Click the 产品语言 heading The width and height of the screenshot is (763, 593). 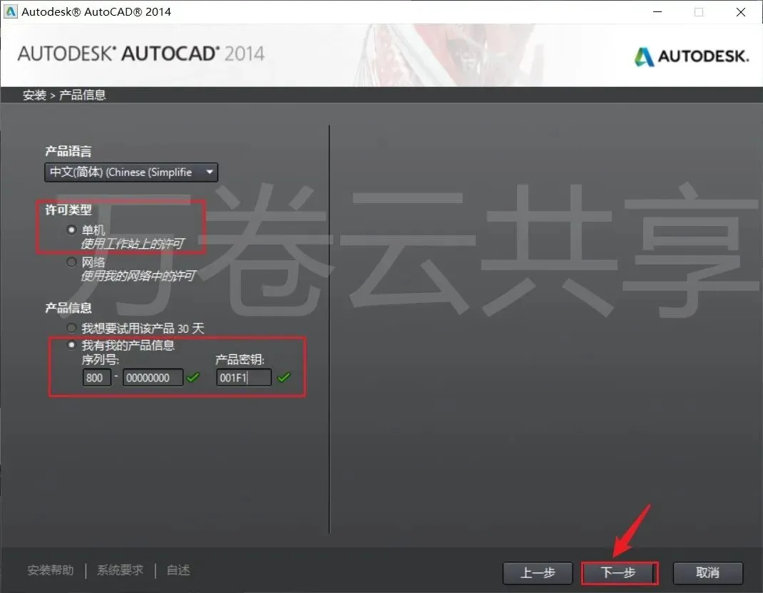[68, 151]
